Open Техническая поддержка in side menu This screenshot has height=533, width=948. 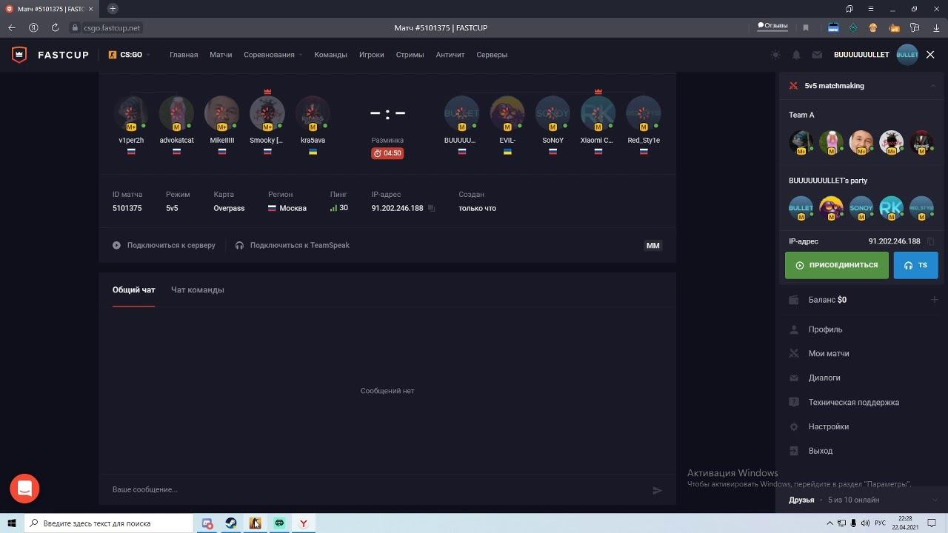coord(853,403)
